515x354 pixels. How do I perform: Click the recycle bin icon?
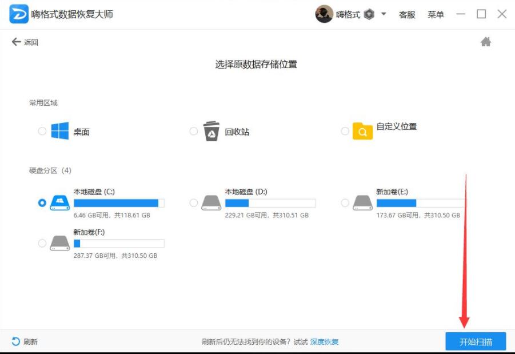(211, 131)
